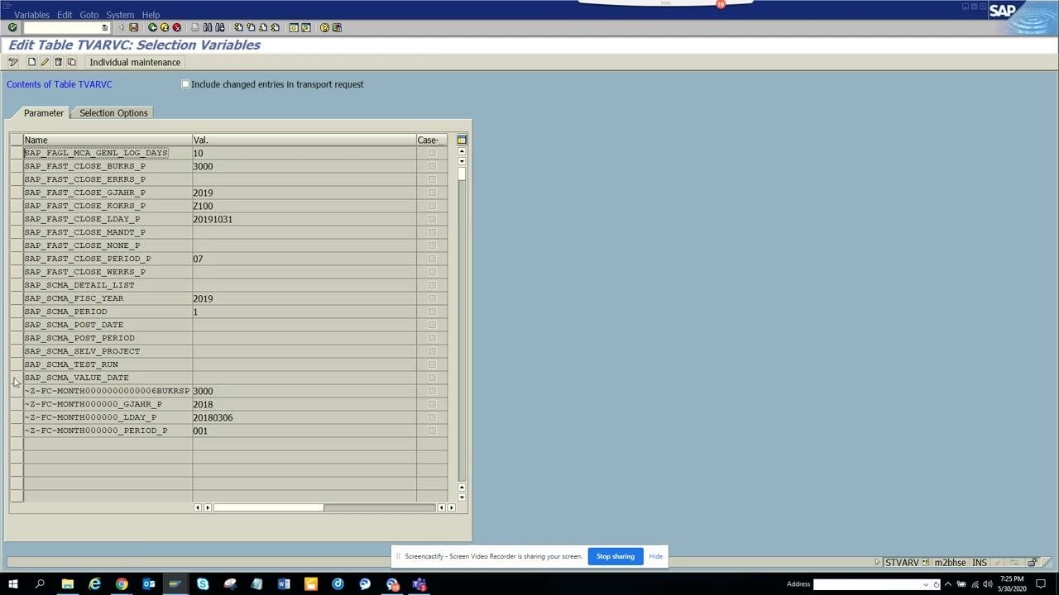This screenshot has width=1059, height=595.
Task: Open the System menu
Action: (120, 15)
